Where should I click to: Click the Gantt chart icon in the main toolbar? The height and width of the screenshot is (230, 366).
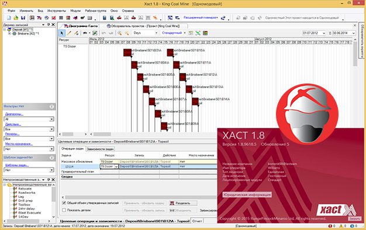(39, 18)
